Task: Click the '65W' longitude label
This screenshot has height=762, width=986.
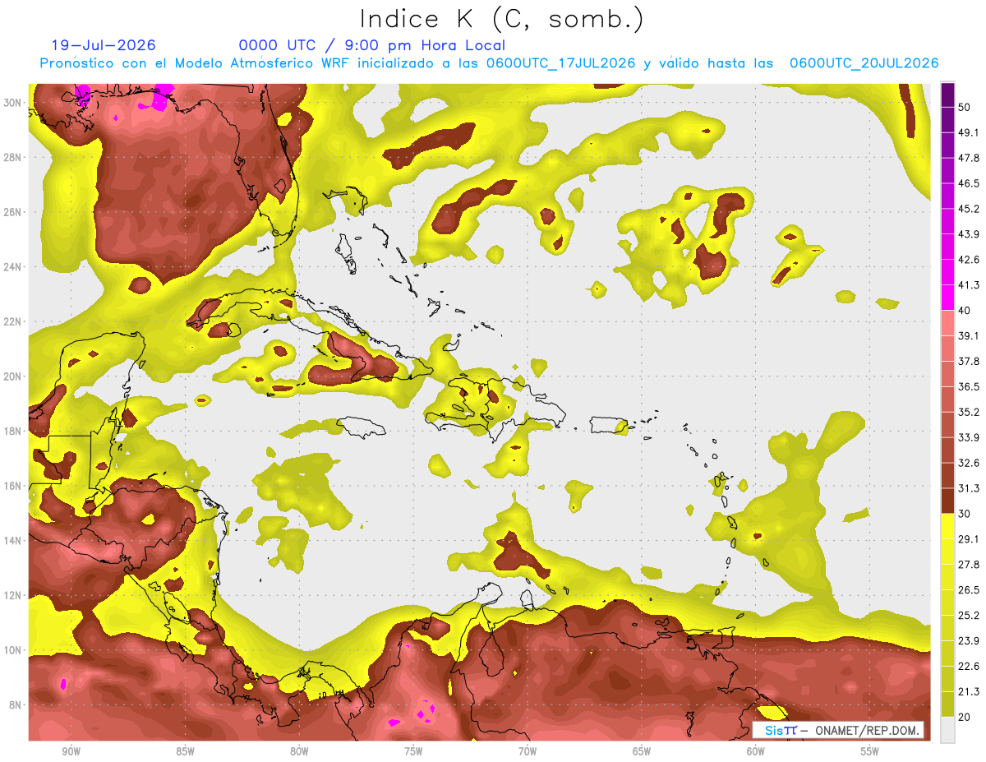Action: (642, 751)
